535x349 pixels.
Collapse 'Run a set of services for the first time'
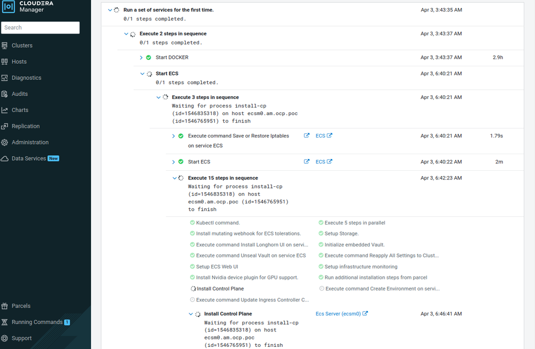click(110, 10)
